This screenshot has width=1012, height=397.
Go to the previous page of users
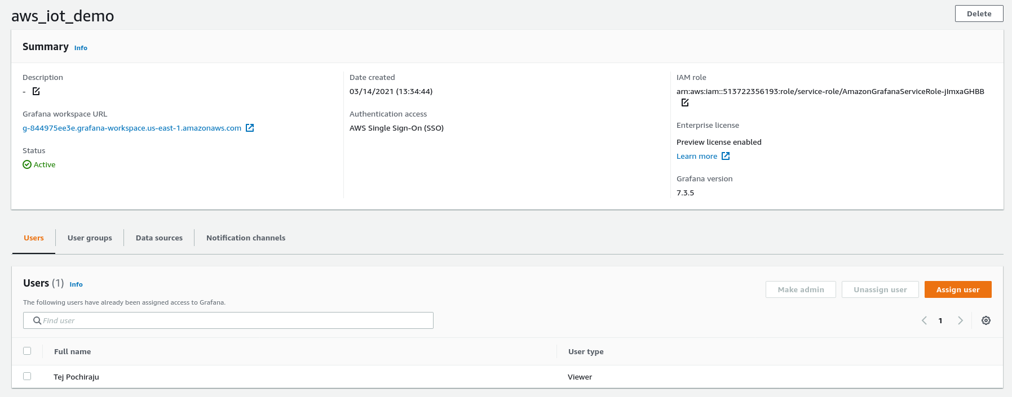pyautogui.click(x=924, y=320)
